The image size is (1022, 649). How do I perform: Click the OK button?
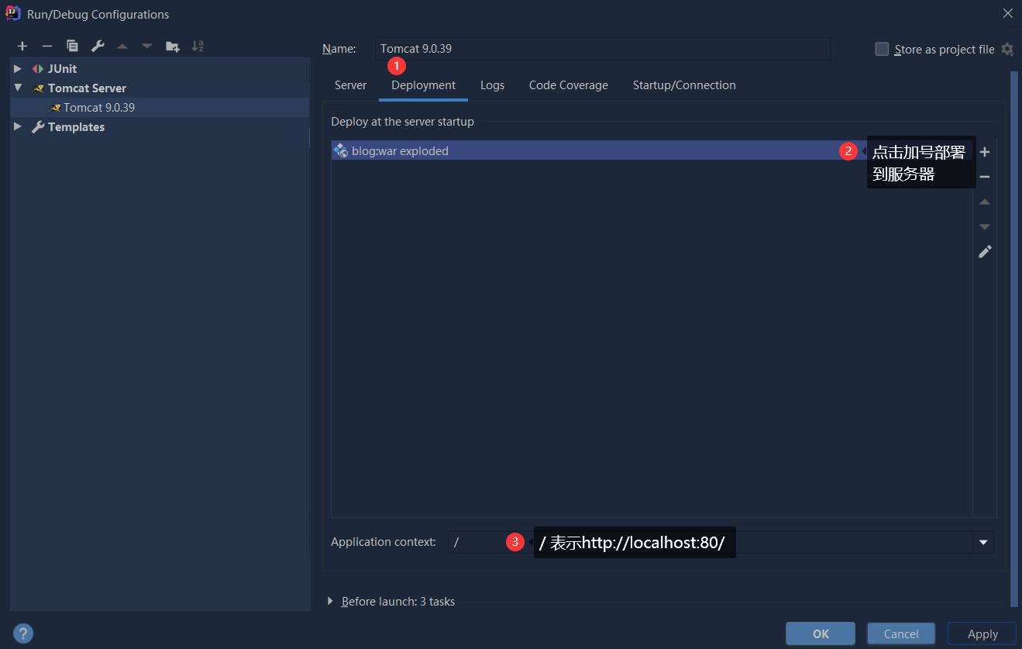pyautogui.click(x=821, y=633)
